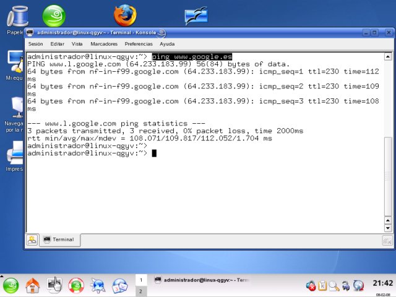Viewport: 396px width, 297px height.
Task: Open the Papelera trash desktop icon
Action: point(17,17)
